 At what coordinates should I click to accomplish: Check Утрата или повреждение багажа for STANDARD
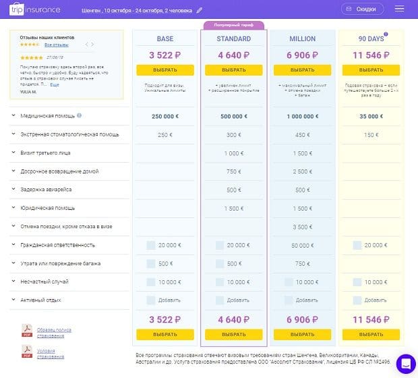click(x=220, y=263)
